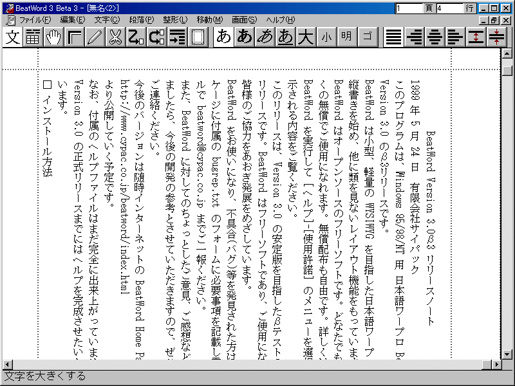515x386 pixels.
Task: Open the ヘルプ(H) menu
Action: click(x=281, y=20)
